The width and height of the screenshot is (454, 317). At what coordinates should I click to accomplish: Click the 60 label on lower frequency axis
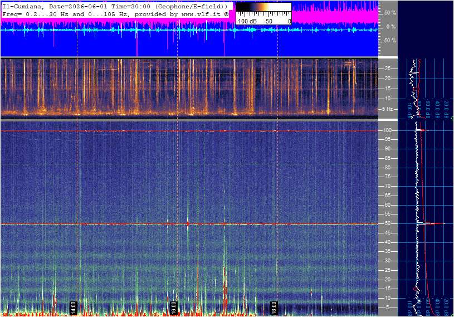[387, 205]
